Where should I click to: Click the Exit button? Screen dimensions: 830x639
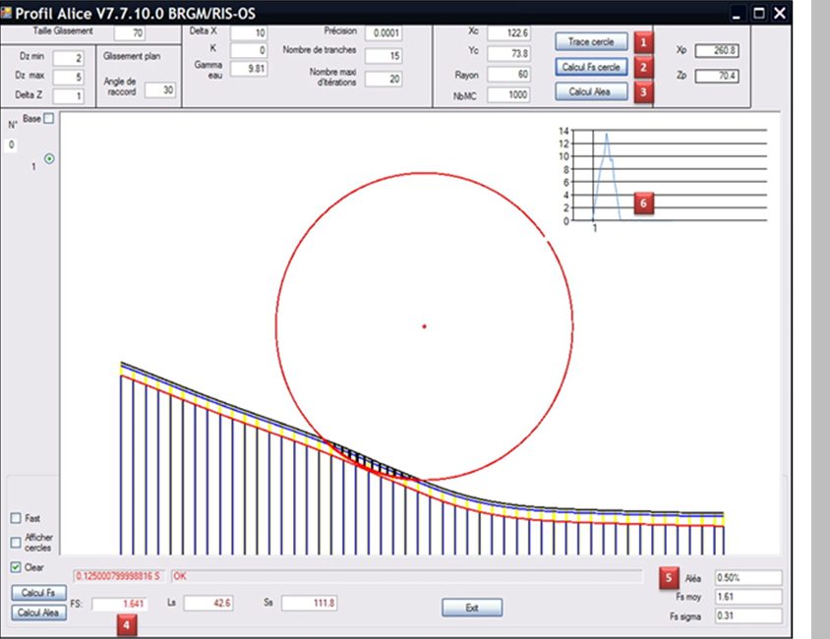click(x=471, y=609)
